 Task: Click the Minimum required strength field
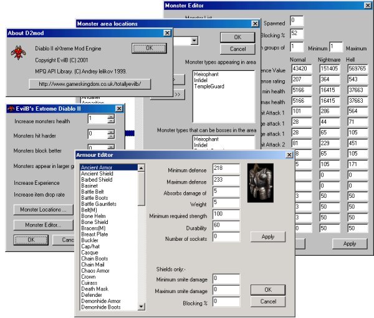[226, 214]
